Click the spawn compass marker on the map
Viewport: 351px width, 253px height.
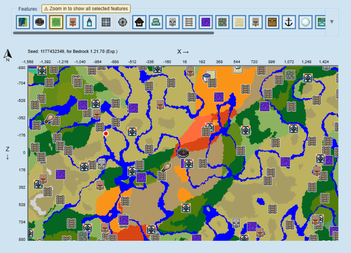coord(183,153)
